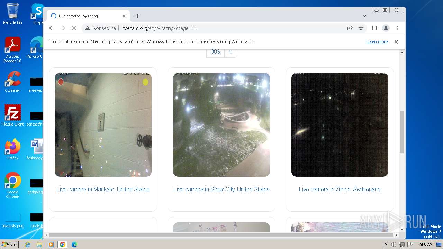Open network status tray icon
443x249 pixels.
(x=401, y=245)
